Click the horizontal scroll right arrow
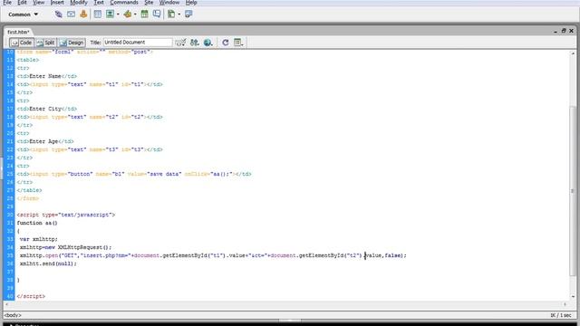The image size is (580, 326). pyautogui.click(x=565, y=304)
